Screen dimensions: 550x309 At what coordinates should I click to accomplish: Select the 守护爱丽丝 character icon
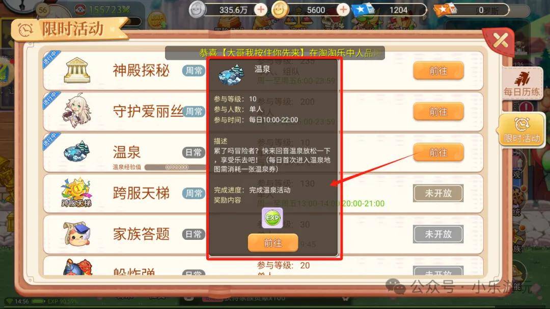(76, 110)
